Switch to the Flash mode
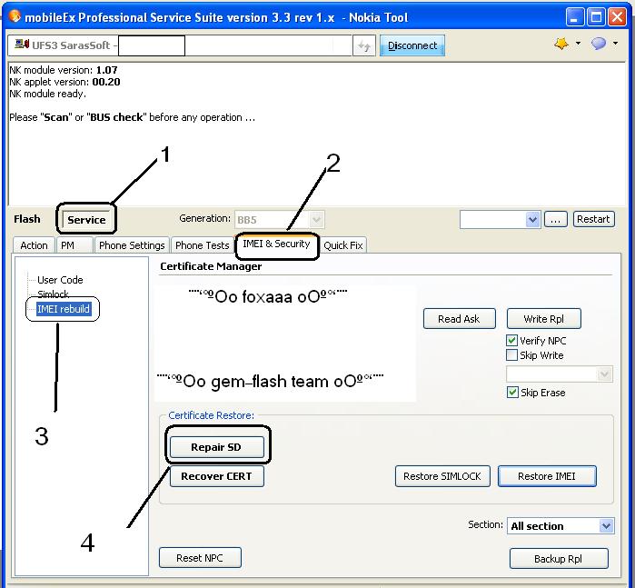The width and height of the screenshot is (635, 588). pos(27,219)
